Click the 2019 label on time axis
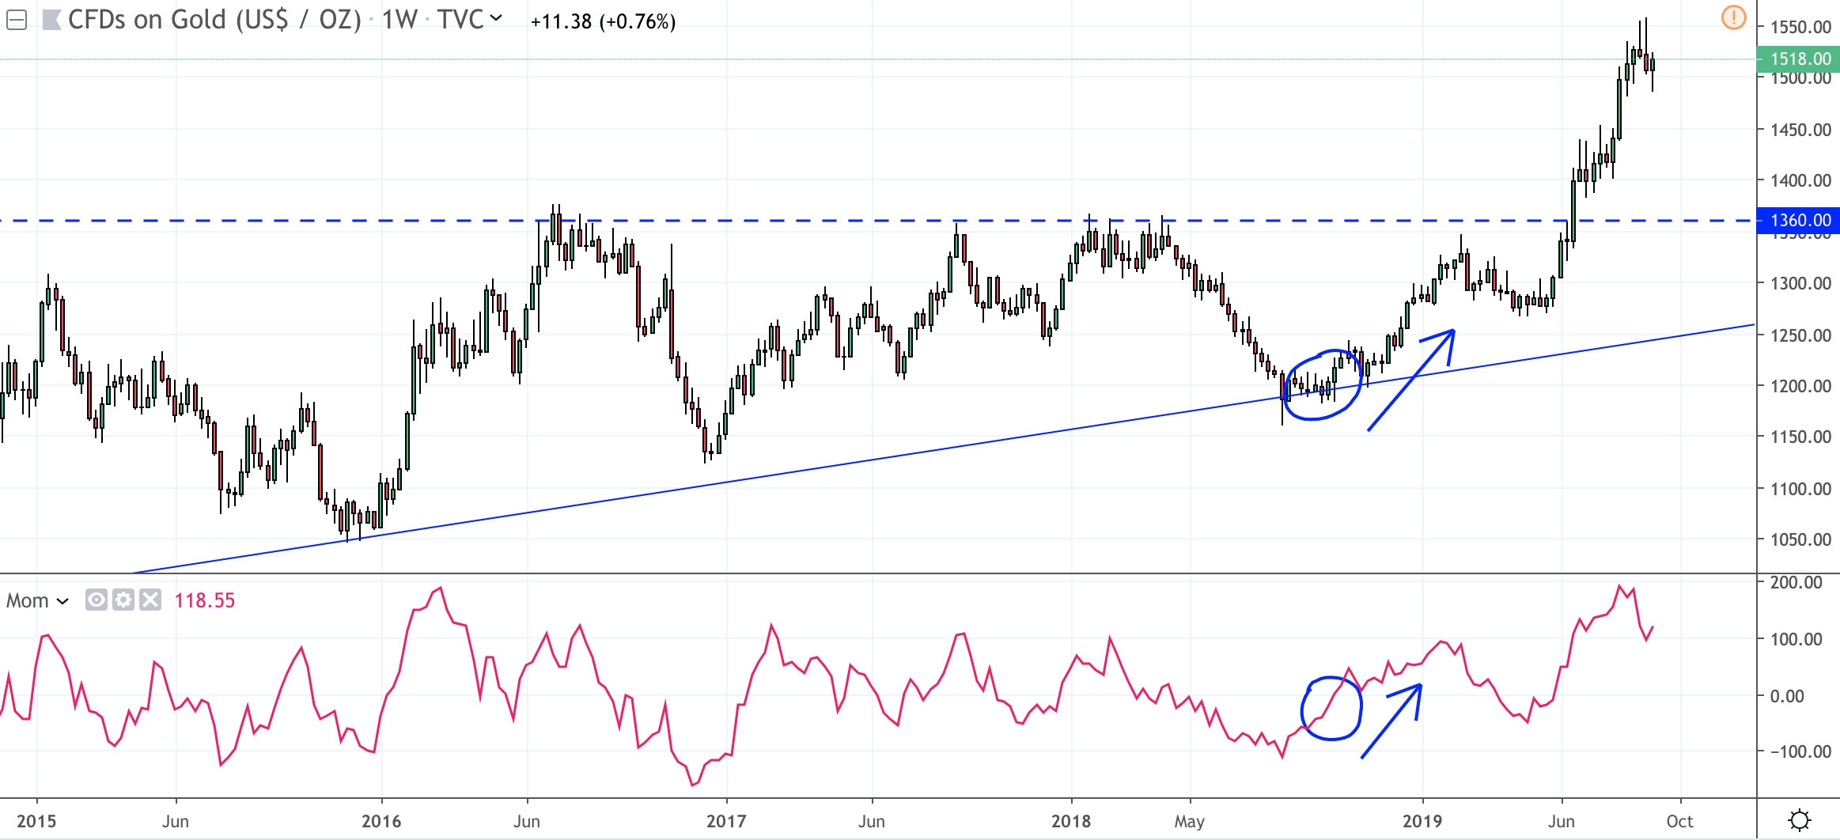The image size is (1840, 840). [1422, 821]
